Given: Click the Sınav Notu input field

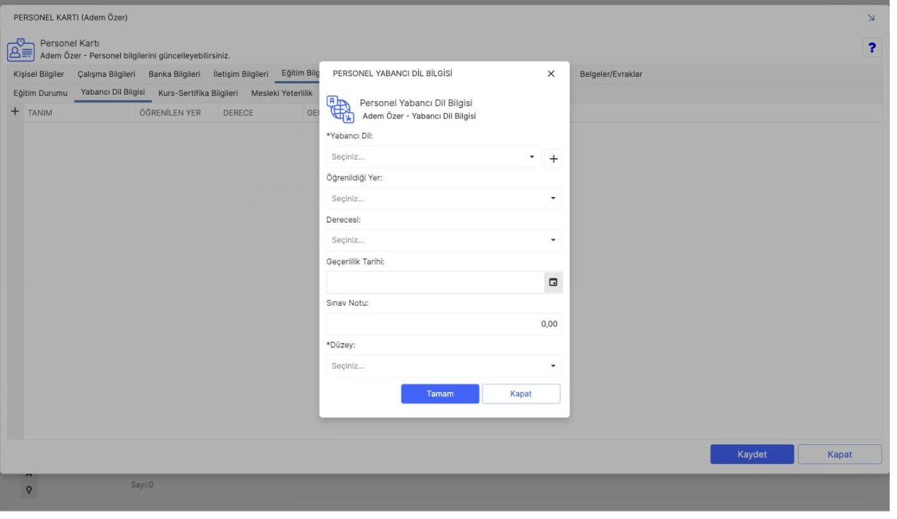Looking at the screenshot, I should [x=444, y=324].
